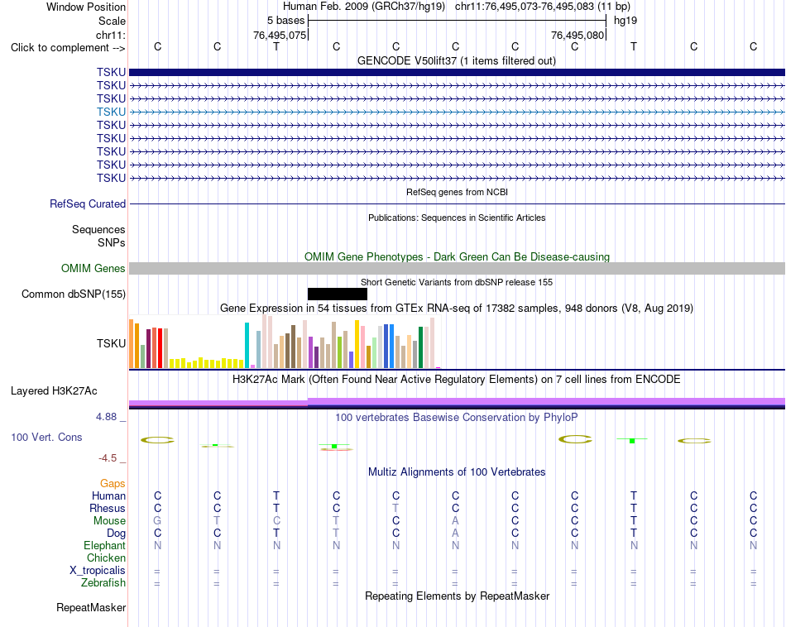The image size is (786, 627).
Task: Click the "RefSeq genes from NCBI" title
Action: (457, 192)
